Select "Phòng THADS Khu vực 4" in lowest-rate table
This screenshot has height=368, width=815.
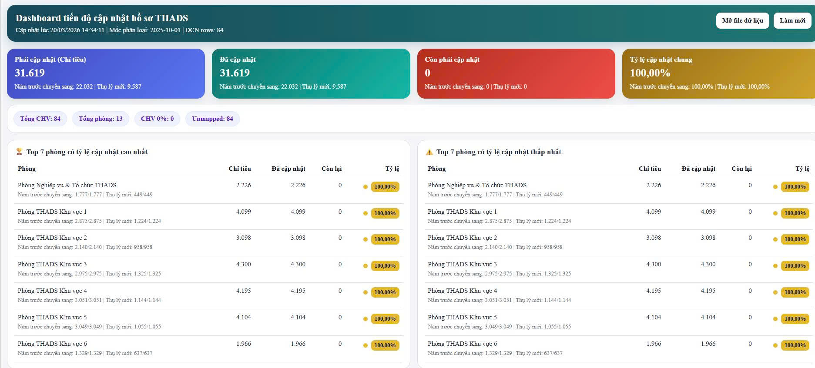coord(462,291)
